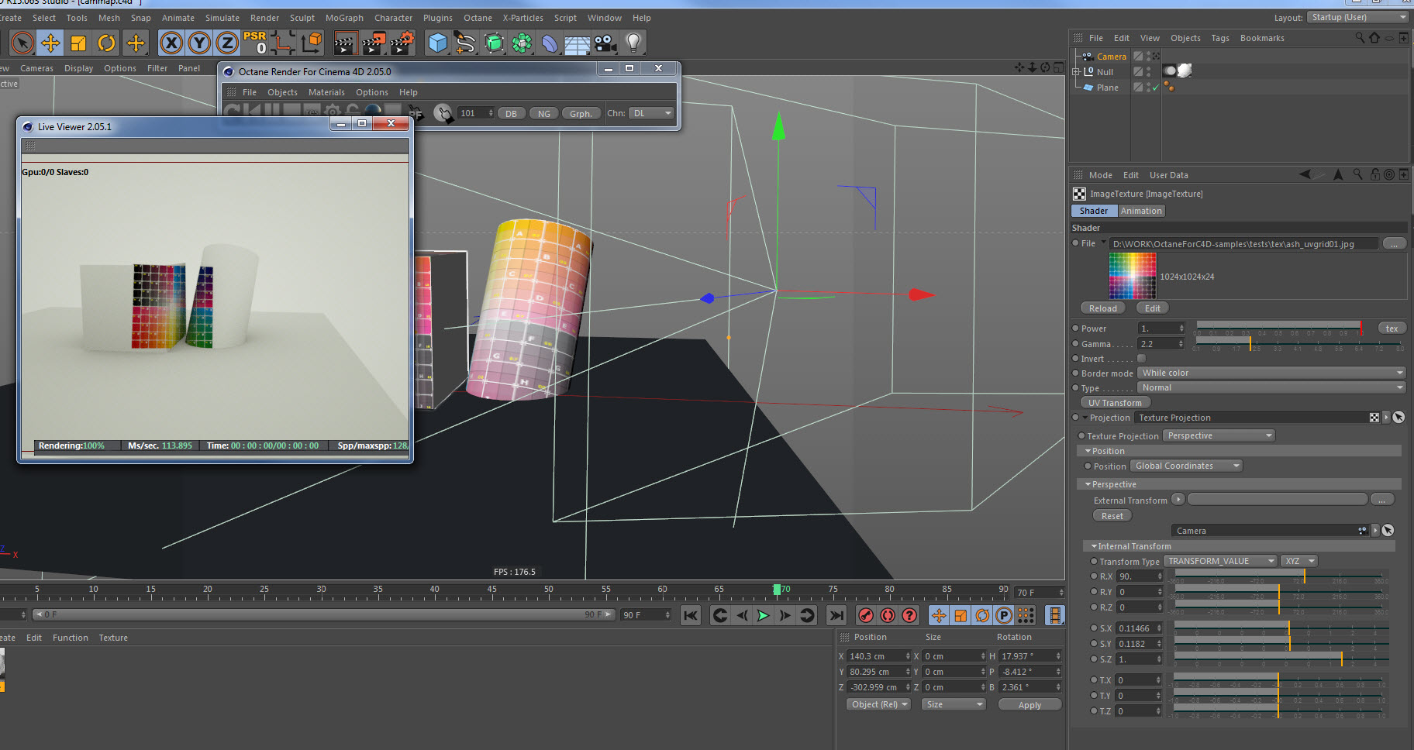Screen dimensions: 1414x750
Task: Toggle the X-axis lock icon
Action: pyautogui.click(x=171, y=43)
